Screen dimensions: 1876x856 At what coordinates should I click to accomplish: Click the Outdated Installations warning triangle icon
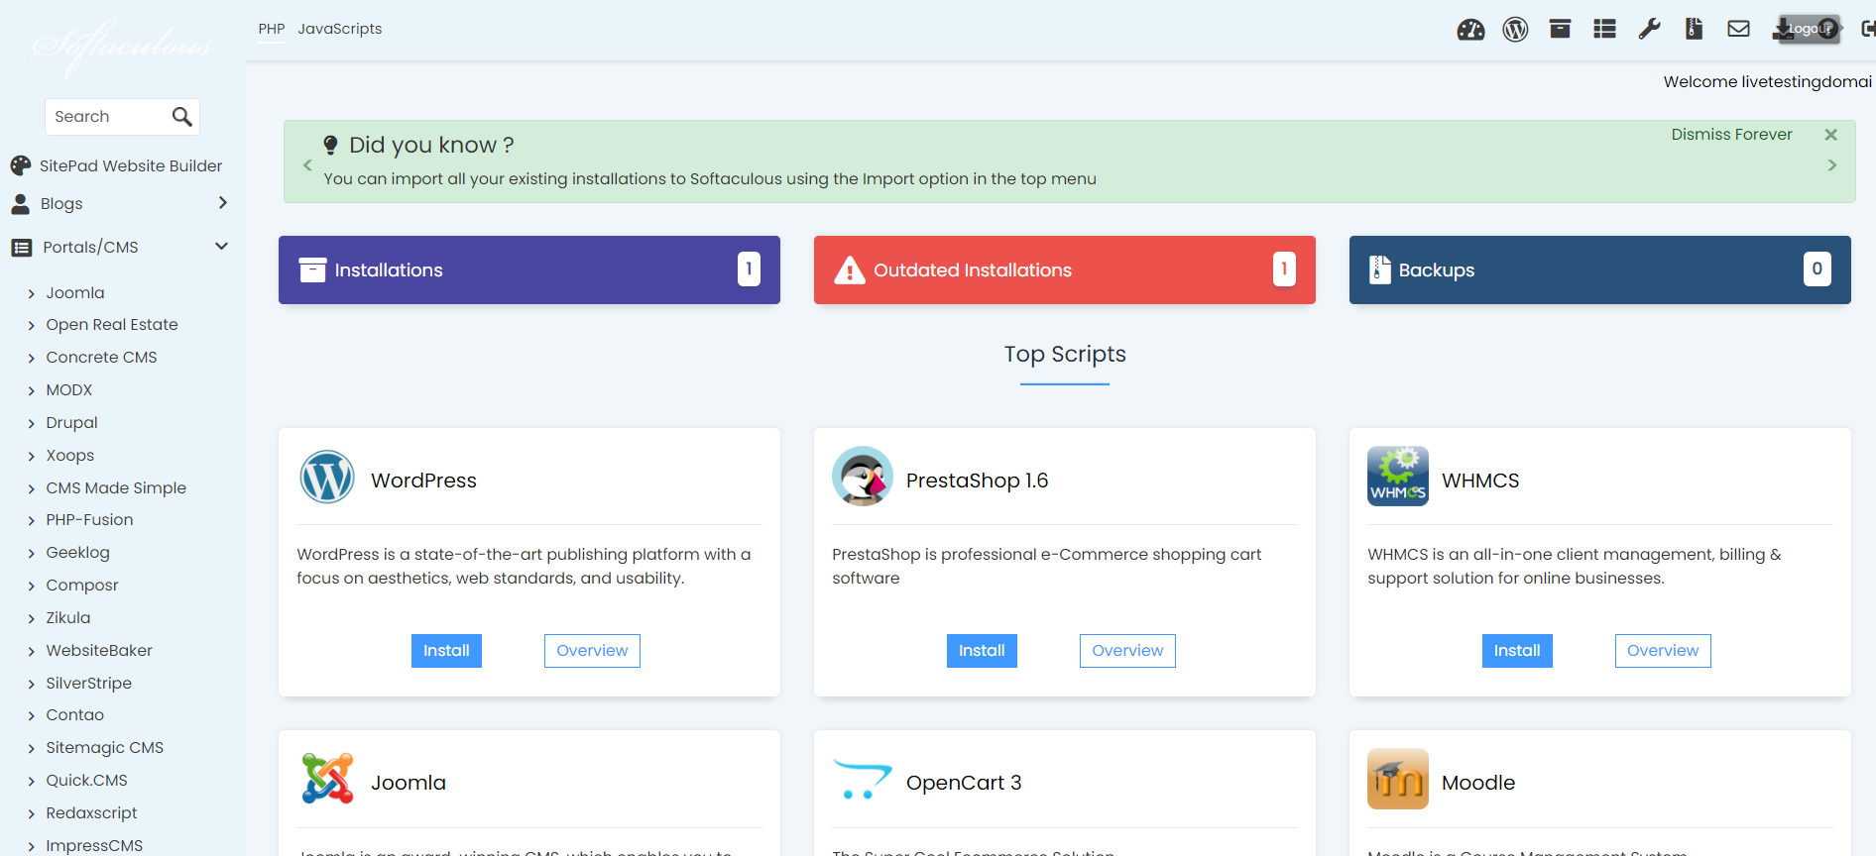(x=850, y=269)
